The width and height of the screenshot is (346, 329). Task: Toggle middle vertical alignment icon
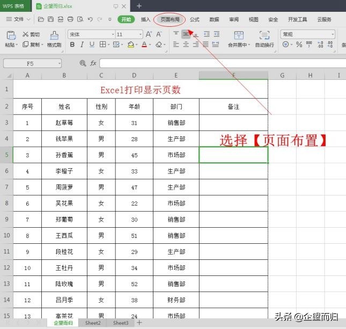coord(186,34)
